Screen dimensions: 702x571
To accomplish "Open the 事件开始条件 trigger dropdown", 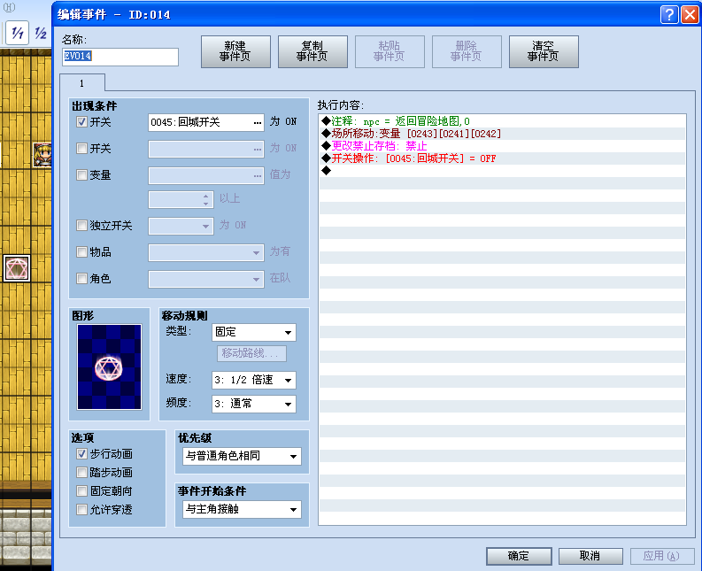I will tap(242, 509).
